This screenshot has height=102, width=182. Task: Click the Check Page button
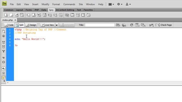pyautogui.click(x=164, y=25)
